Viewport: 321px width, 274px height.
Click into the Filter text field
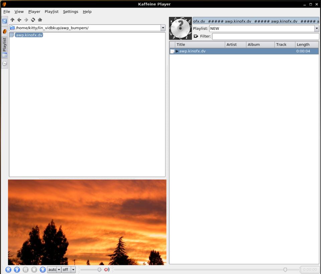coord(265,36)
